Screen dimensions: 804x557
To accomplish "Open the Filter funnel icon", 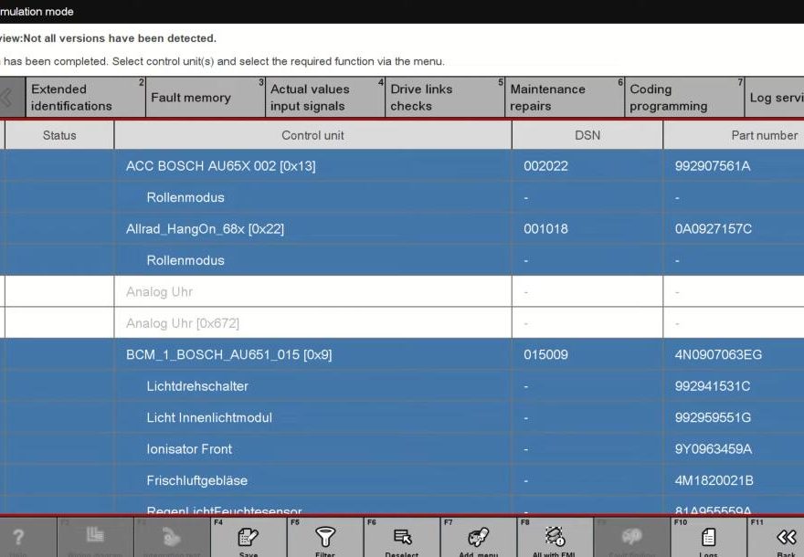I will pos(325,538).
